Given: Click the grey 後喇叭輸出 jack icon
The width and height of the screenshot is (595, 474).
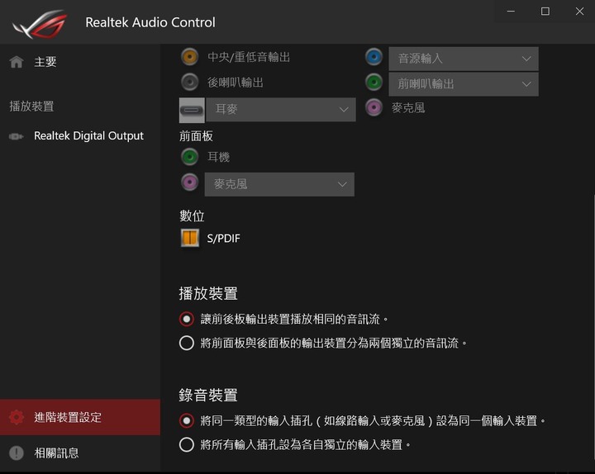Looking at the screenshot, I should click(190, 82).
